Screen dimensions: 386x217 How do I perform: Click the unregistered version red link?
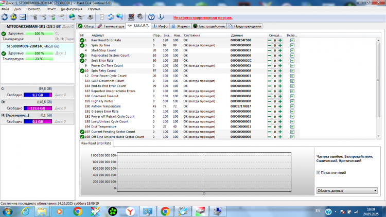pos(203,17)
